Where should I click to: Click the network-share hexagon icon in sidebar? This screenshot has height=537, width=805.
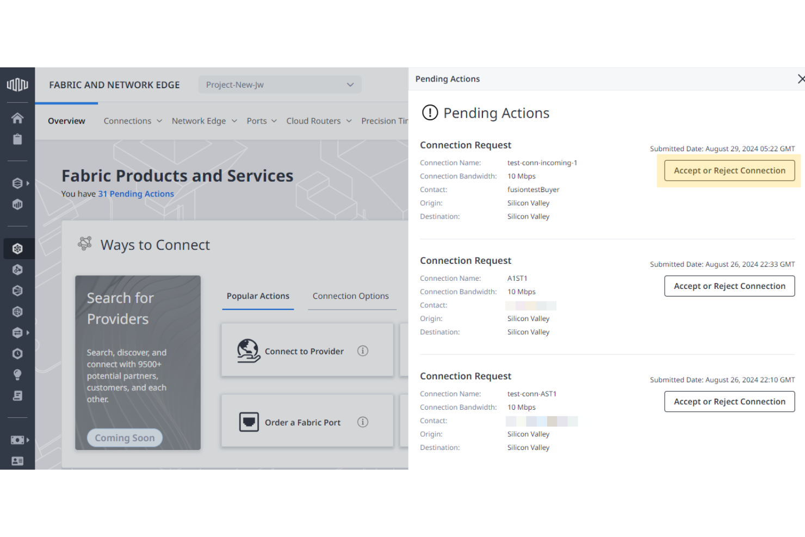tap(17, 269)
